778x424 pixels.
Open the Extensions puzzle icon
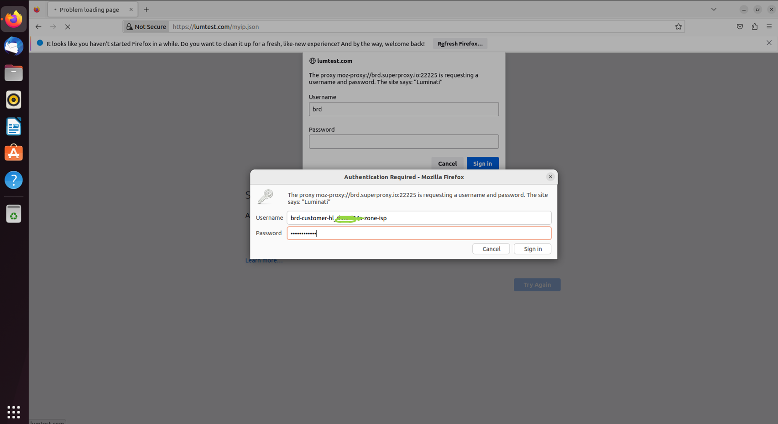coord(754,27)
